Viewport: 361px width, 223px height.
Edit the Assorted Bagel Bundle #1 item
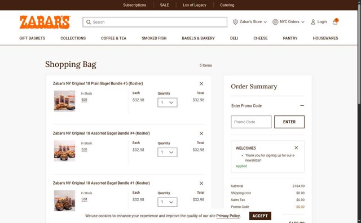pyautogui.click(x=84, y=199)
